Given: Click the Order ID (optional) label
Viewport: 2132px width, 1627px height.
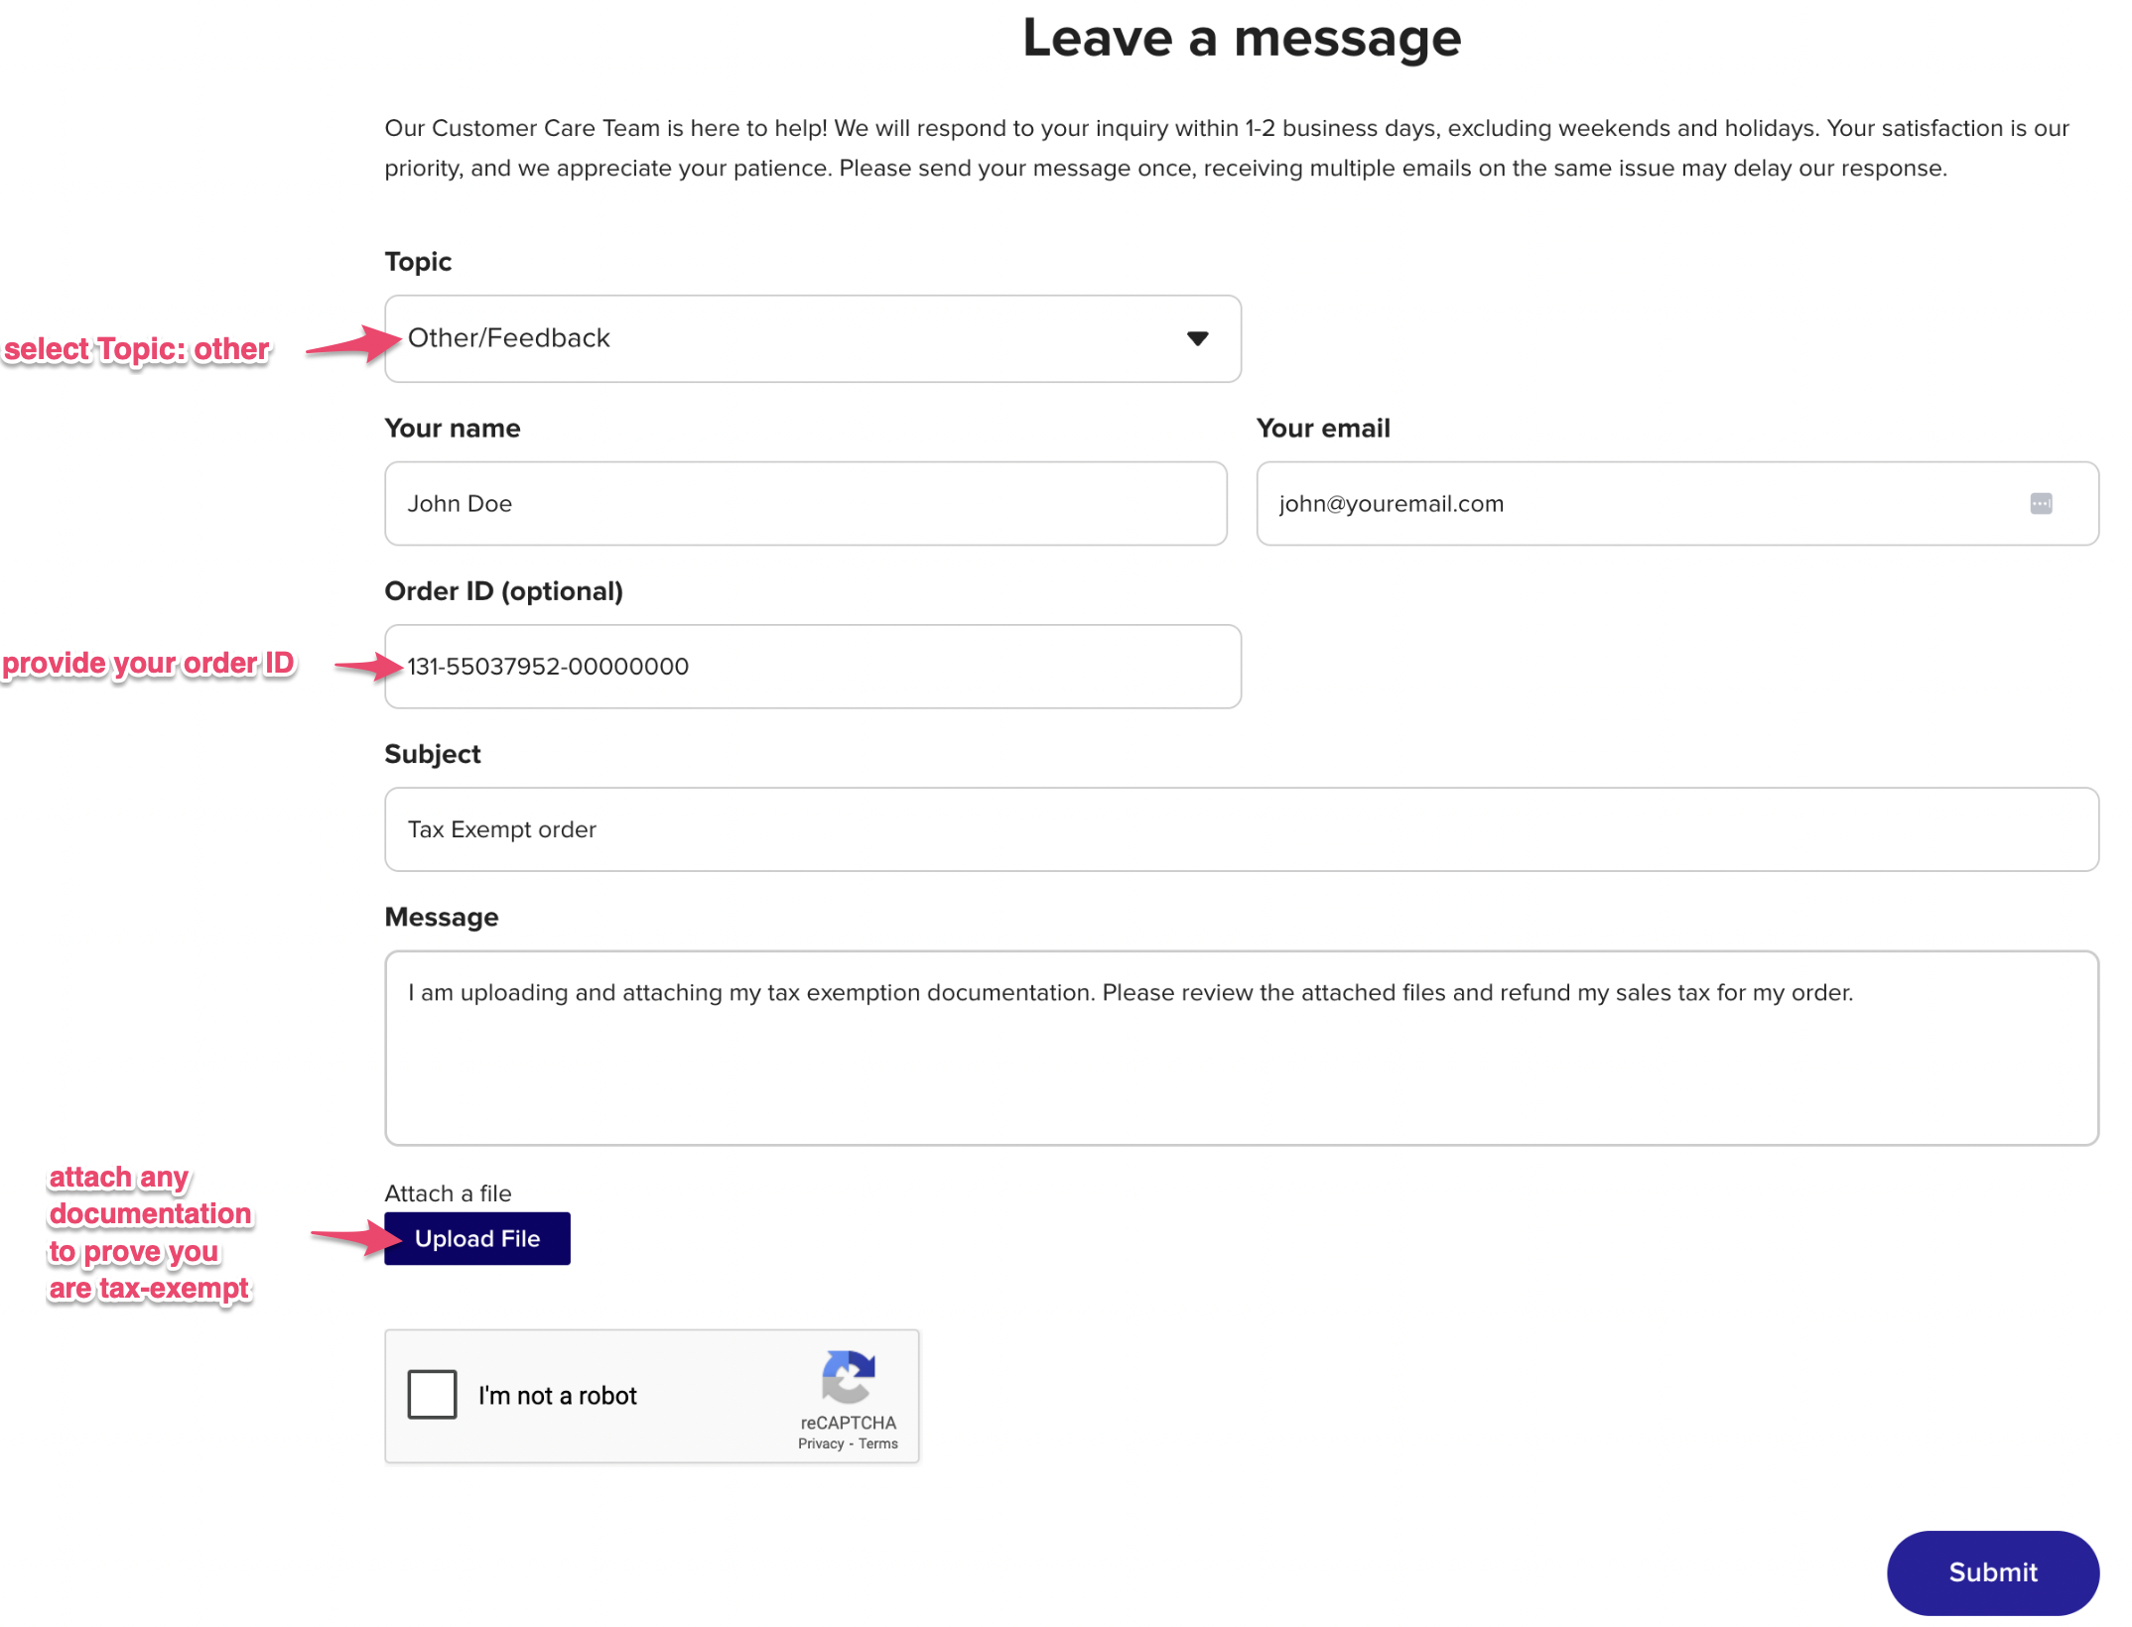Looking at the screenshot, I should pos(503,591).
